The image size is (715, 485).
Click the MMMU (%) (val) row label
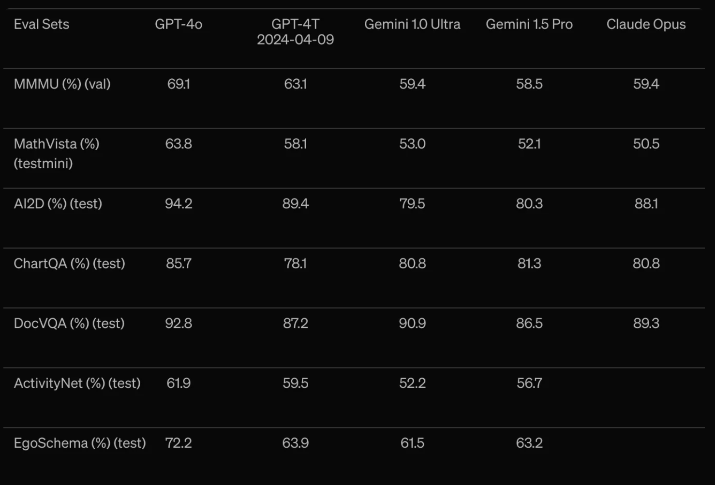click(x=62, y=84)
